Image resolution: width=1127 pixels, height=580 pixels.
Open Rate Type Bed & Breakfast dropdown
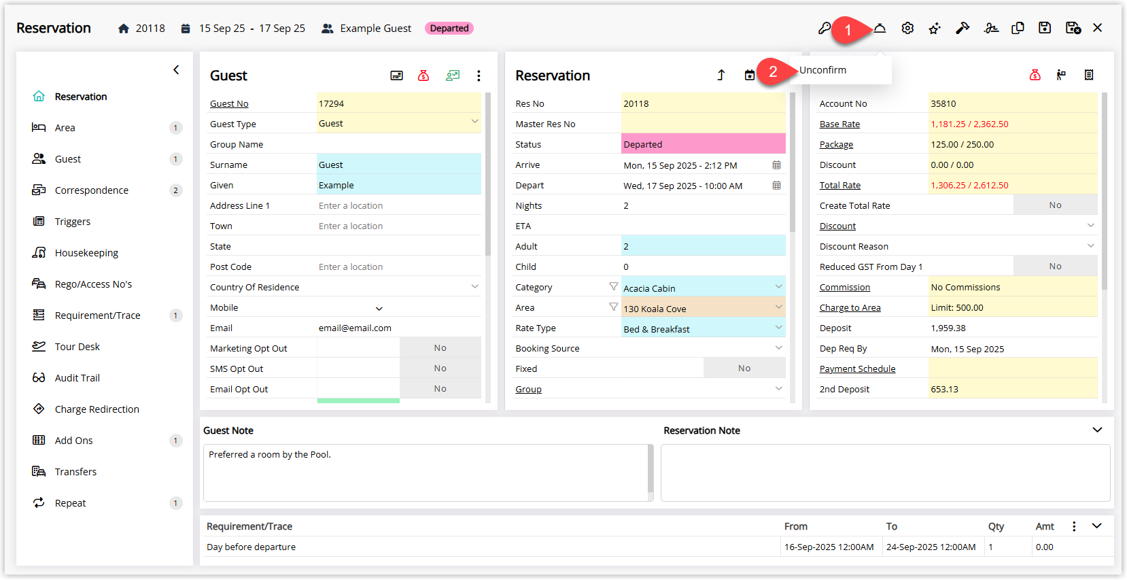[778, 327]
